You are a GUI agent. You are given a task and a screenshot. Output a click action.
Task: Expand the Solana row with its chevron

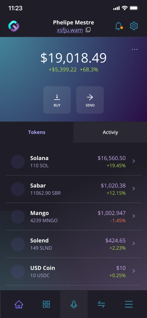click(x=134, y=161)
